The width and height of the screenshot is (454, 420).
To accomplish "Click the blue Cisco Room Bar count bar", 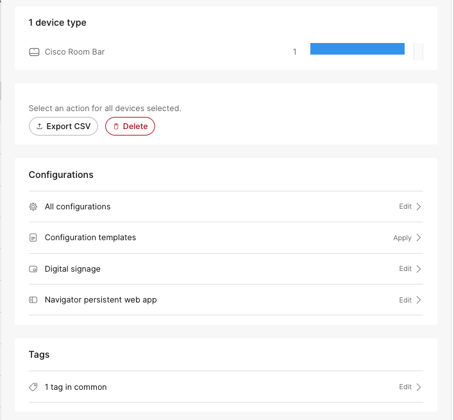I will coord(357,49).
